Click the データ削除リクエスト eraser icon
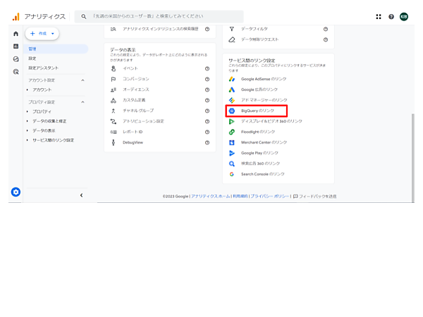 pyautogui.click(x=232, y=39)
